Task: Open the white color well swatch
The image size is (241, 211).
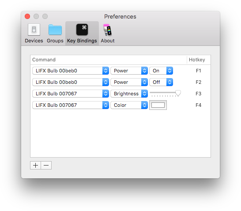Action: pos(158,105)
